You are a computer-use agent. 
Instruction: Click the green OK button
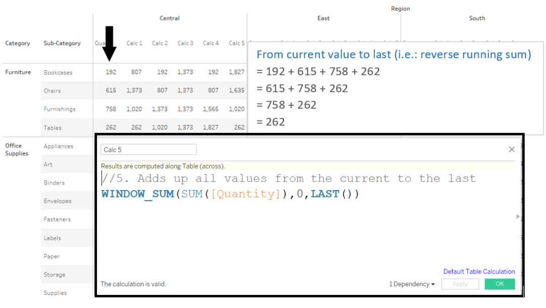(x=499, y=284)
